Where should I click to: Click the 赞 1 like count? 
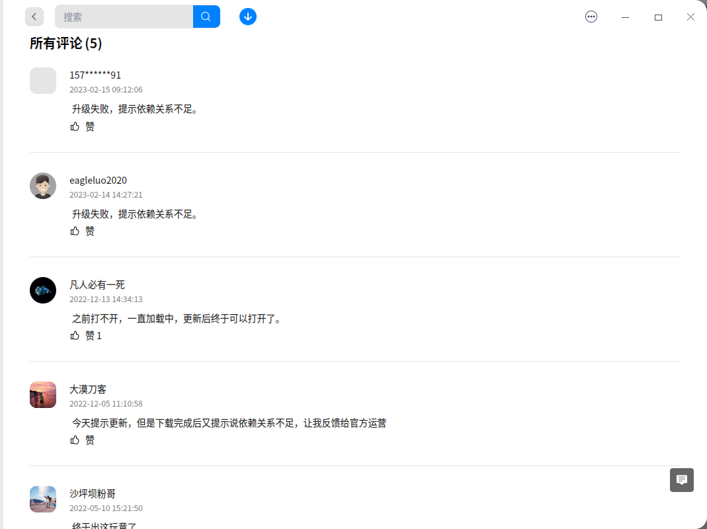pyautogui.click(x=94, y=335)
